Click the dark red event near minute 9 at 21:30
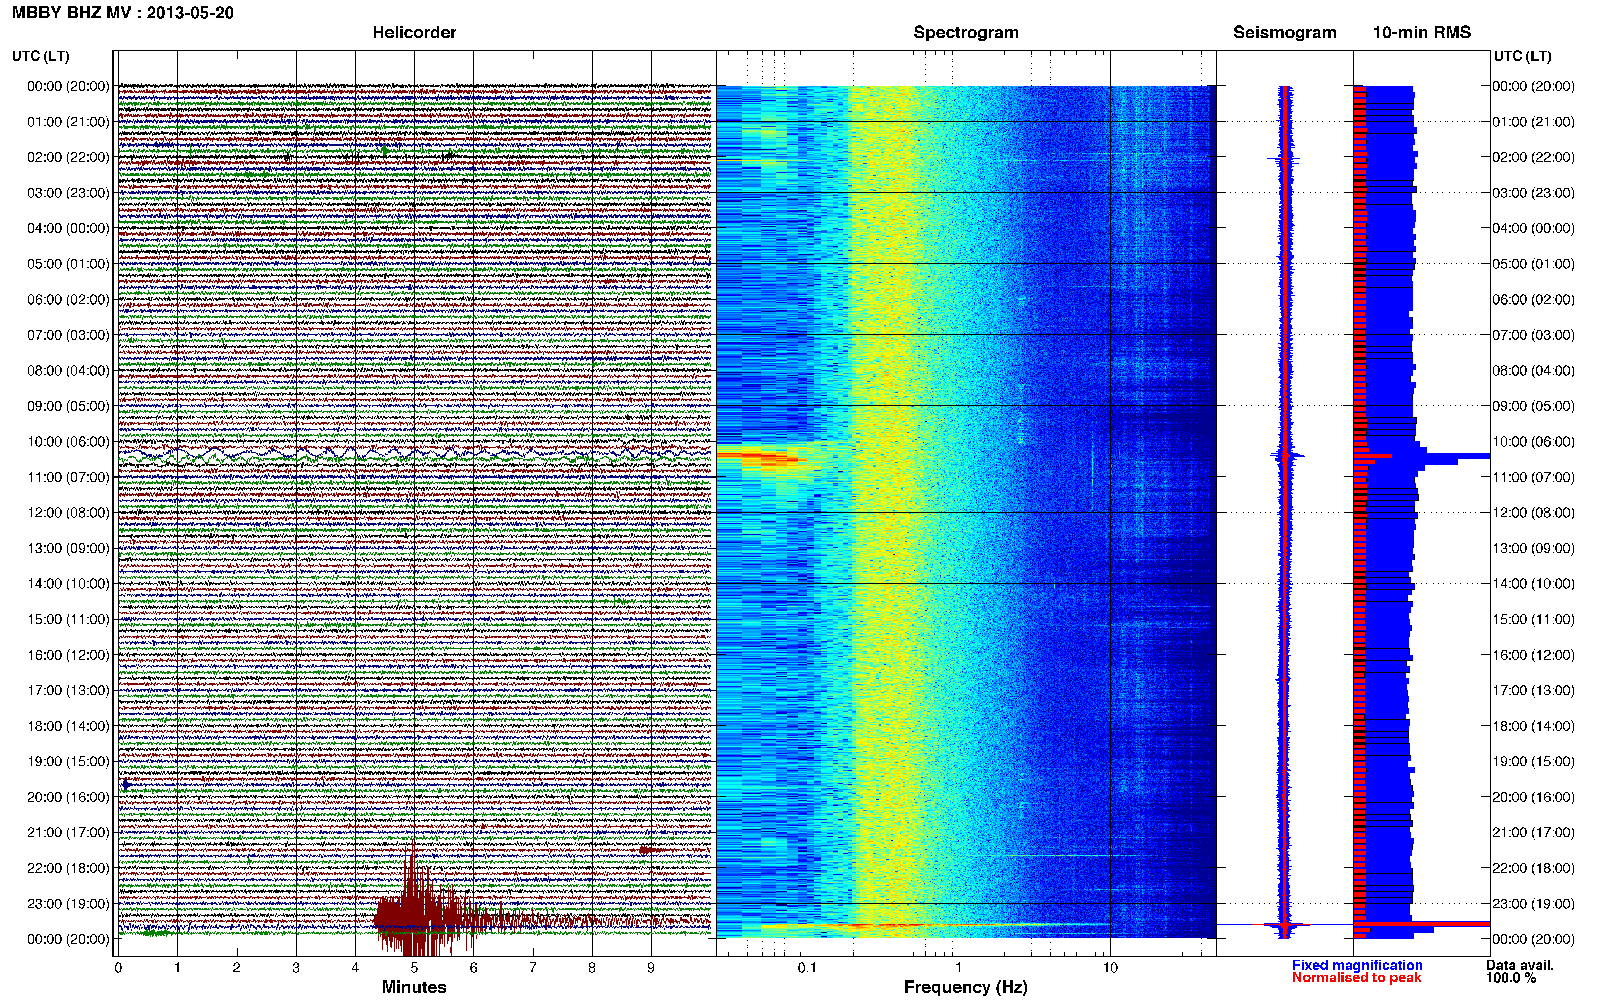 [651, 850]
